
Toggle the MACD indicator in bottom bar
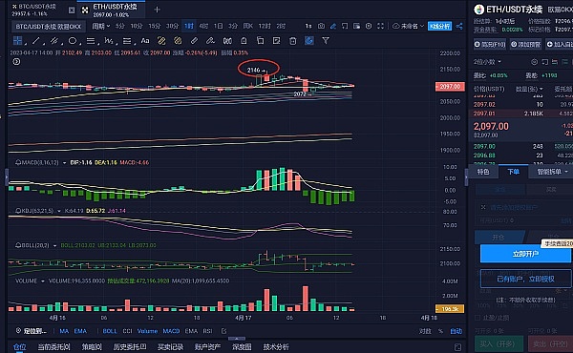171,331
